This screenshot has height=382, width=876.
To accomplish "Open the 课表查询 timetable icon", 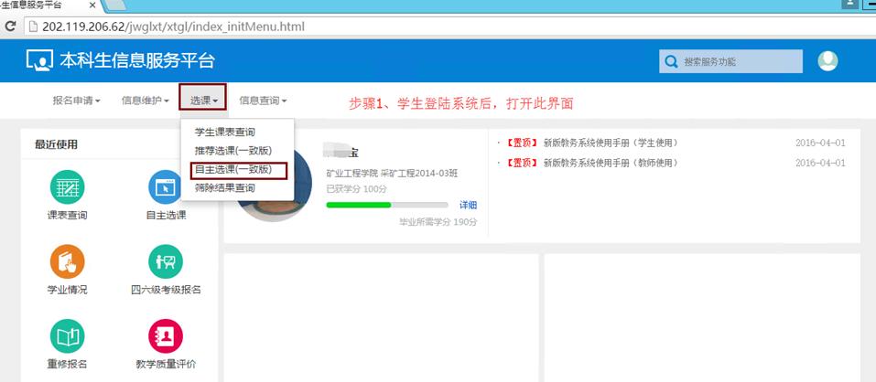I will (x=67, y=188).
